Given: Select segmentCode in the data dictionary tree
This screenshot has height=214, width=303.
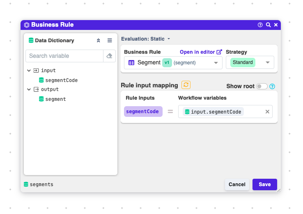Looking at the screenshot, I should point(61,80).
